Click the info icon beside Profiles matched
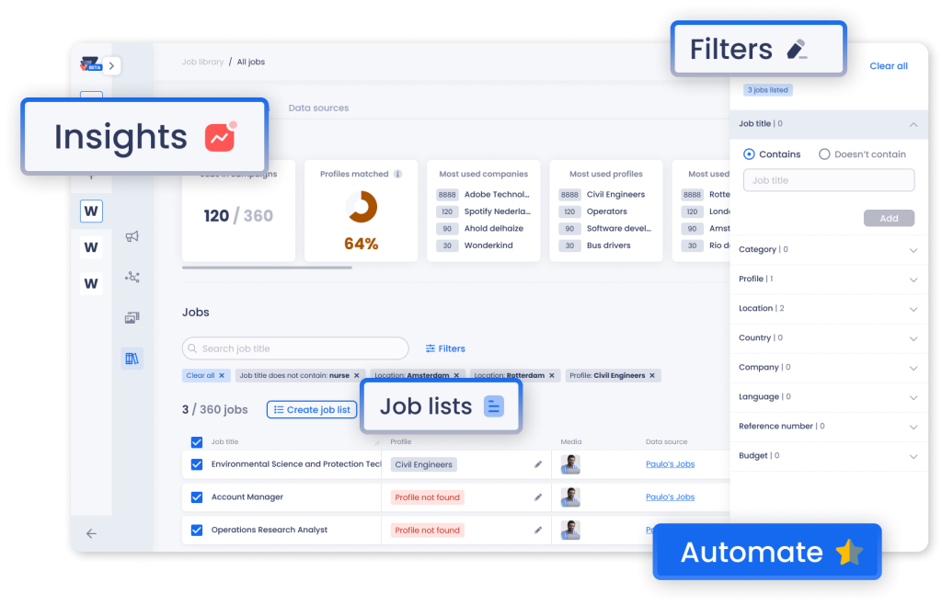 coord(398,174)
